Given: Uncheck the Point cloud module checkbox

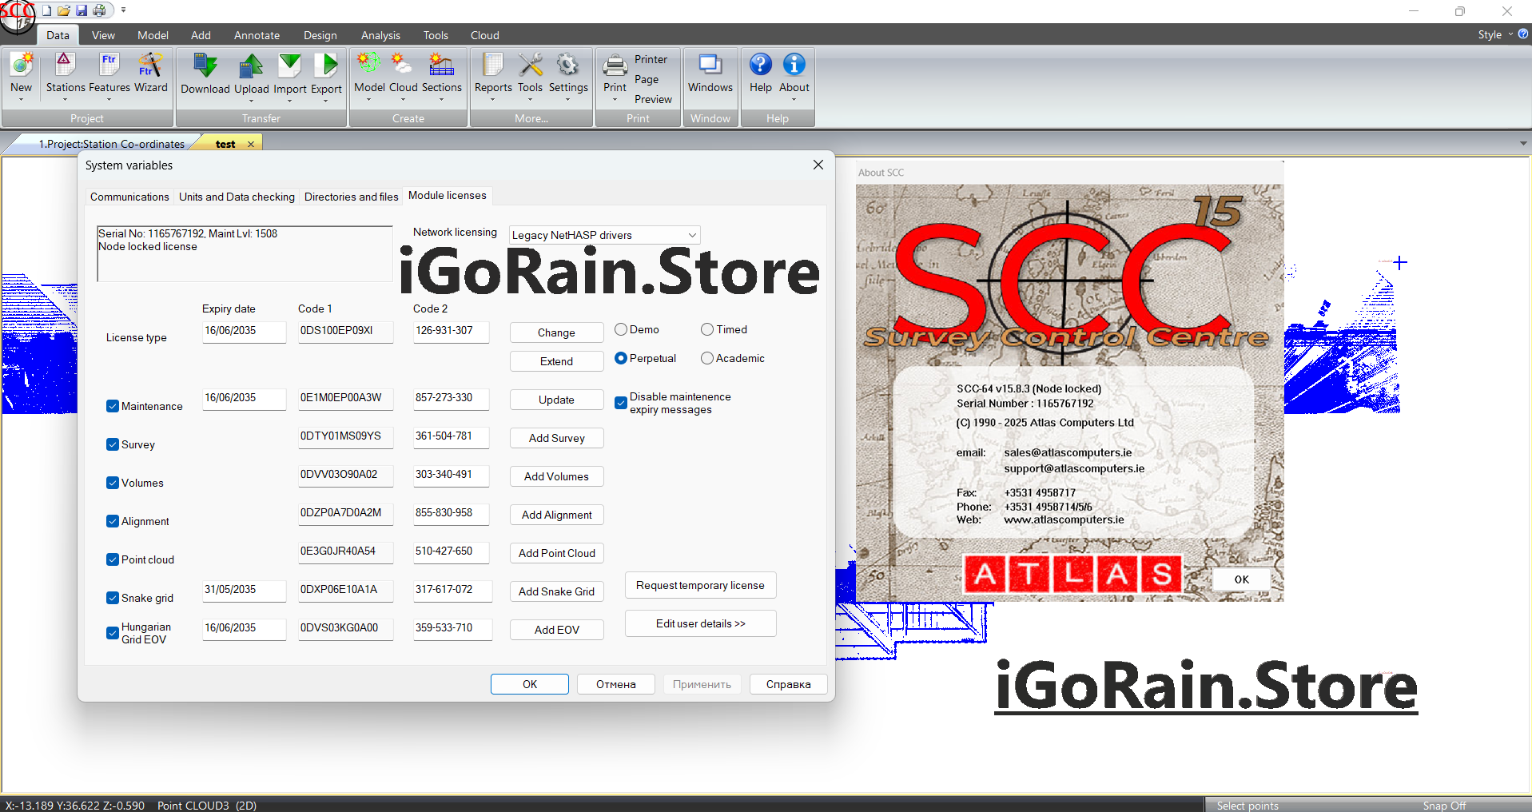Looking at the screenshot, I should point(113,559).
